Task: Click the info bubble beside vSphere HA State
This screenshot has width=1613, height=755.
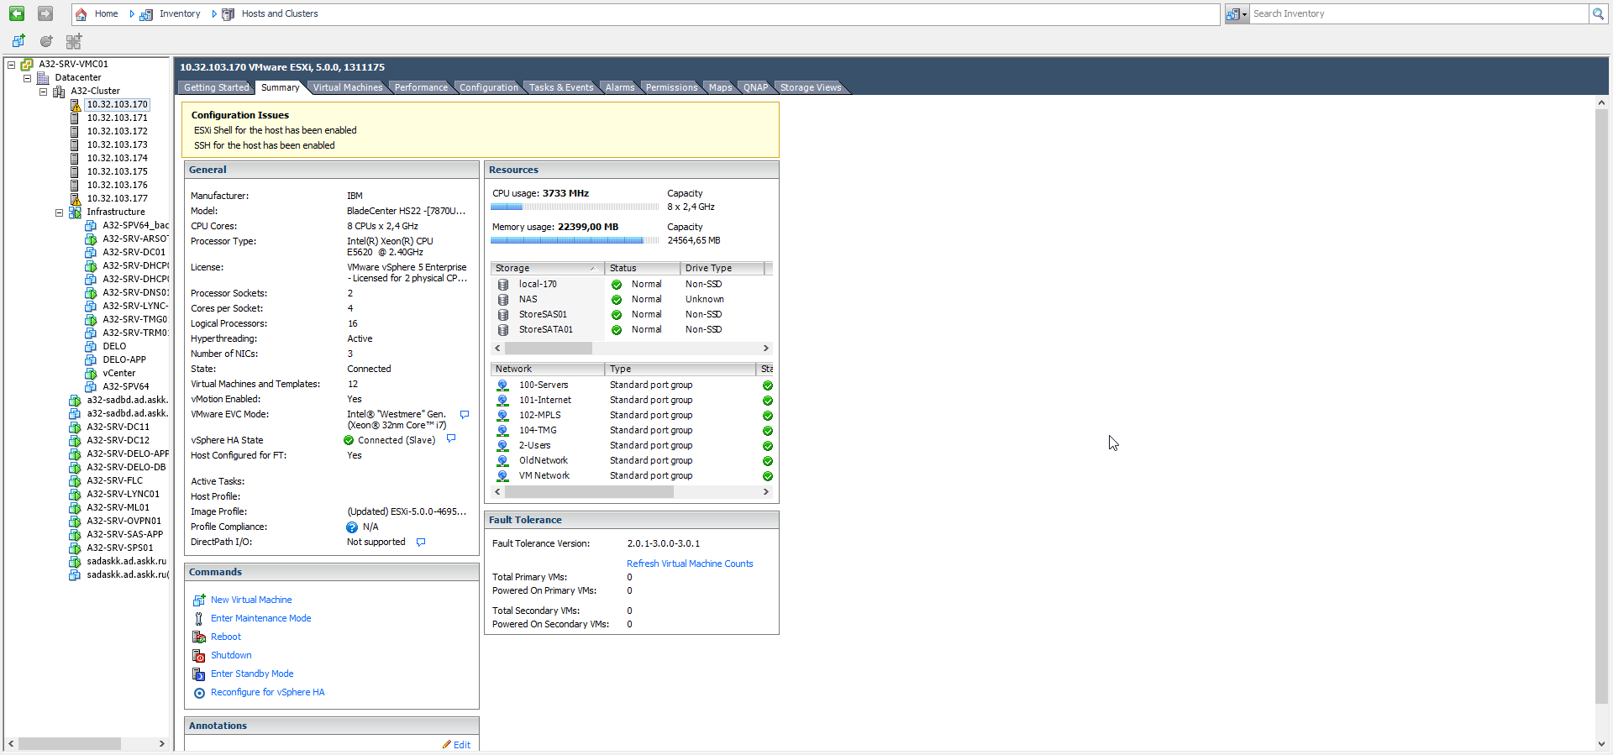Action: 451,438
